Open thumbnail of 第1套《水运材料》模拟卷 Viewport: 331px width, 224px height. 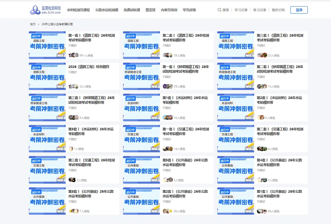pyautogui.click(x=141, y=107)
